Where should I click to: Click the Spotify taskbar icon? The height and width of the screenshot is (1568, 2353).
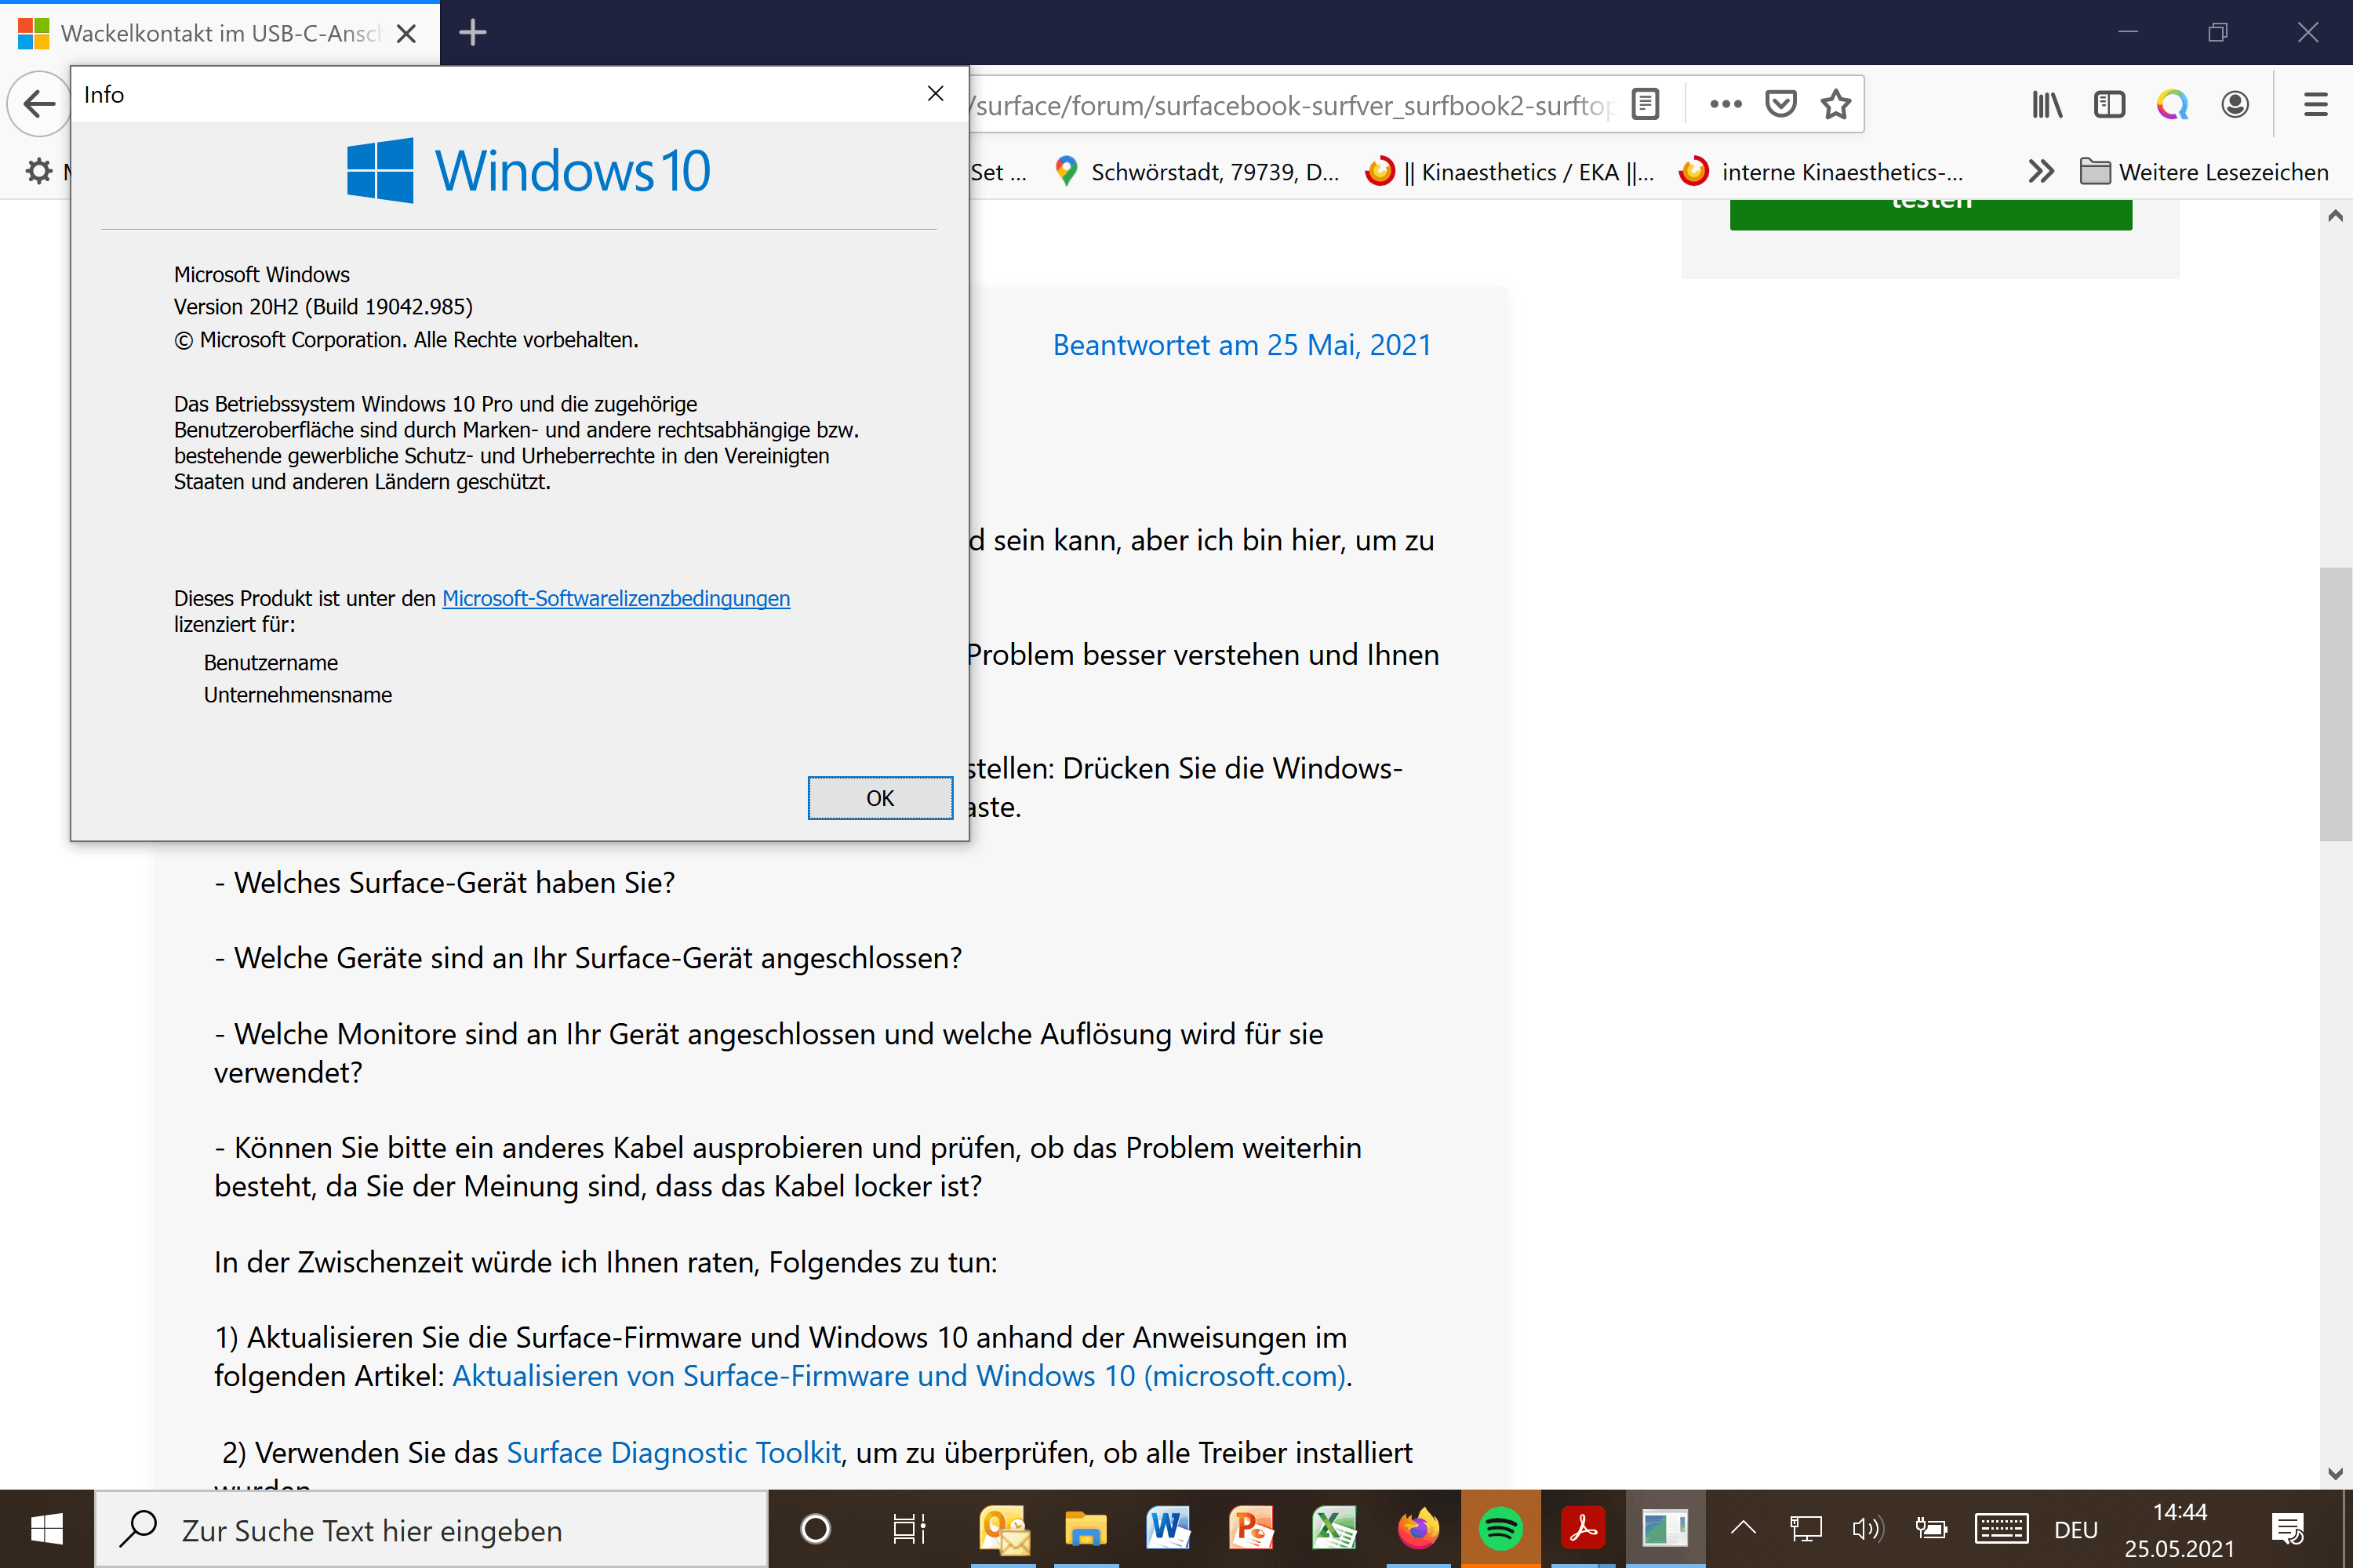point(1500,1528)
